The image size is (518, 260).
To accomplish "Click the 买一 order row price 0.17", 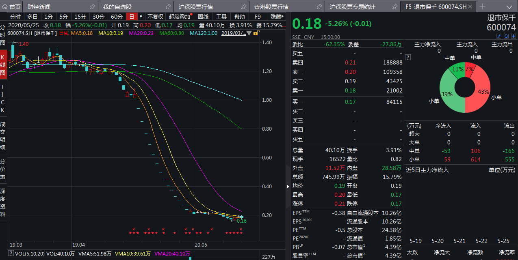I will [x=350, y=102].
